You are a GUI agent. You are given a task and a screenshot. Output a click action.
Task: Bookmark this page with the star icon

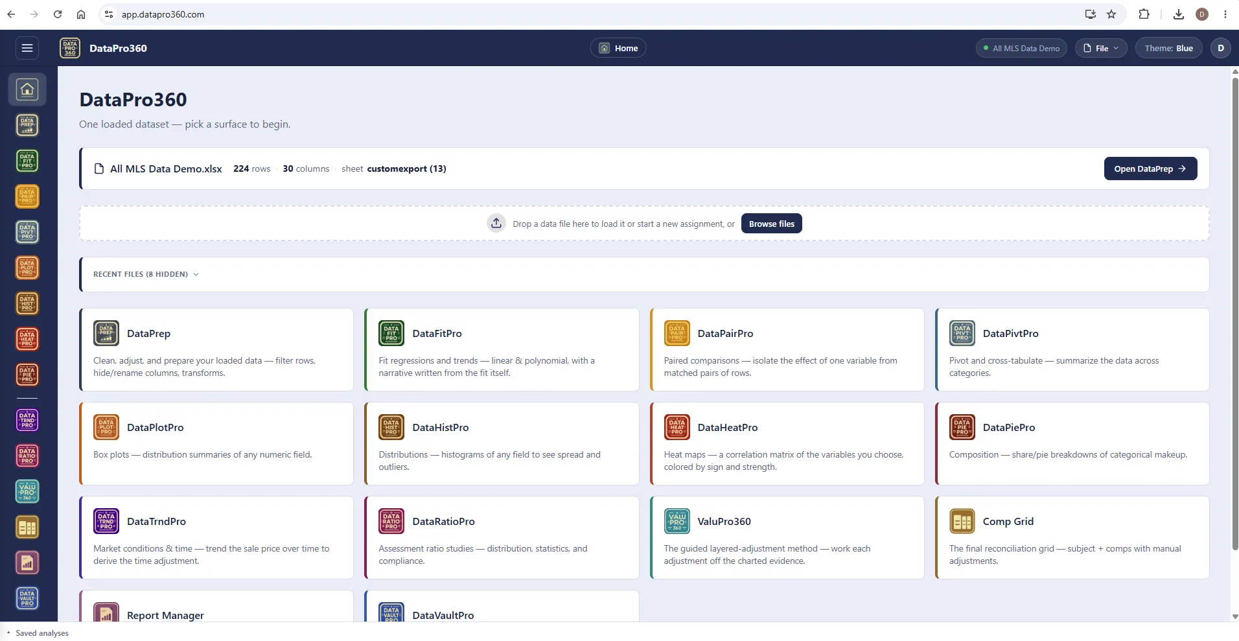[1111, 14]
